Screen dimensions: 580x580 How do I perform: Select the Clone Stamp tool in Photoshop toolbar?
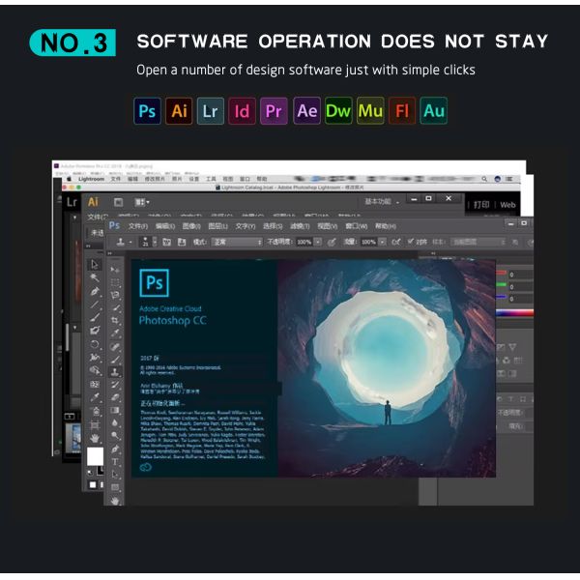[115, 370]
